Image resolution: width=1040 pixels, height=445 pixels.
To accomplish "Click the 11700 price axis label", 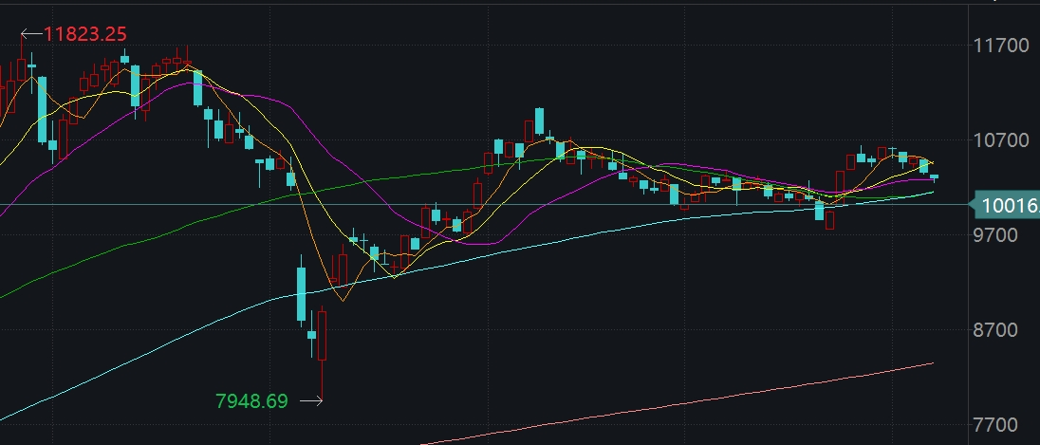I will [1001, 46].
